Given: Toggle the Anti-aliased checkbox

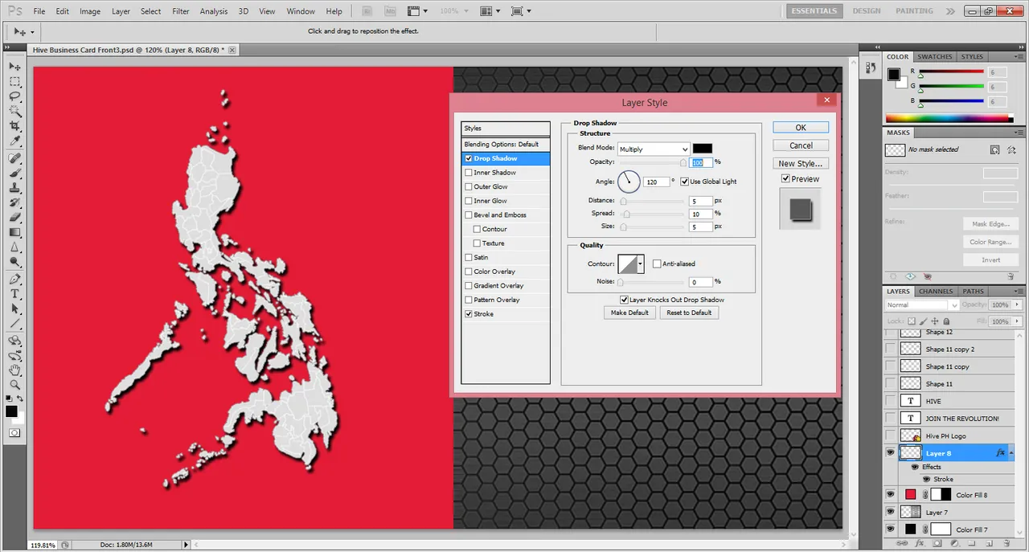Looking at the screenshot, I should tap(657, 264).
